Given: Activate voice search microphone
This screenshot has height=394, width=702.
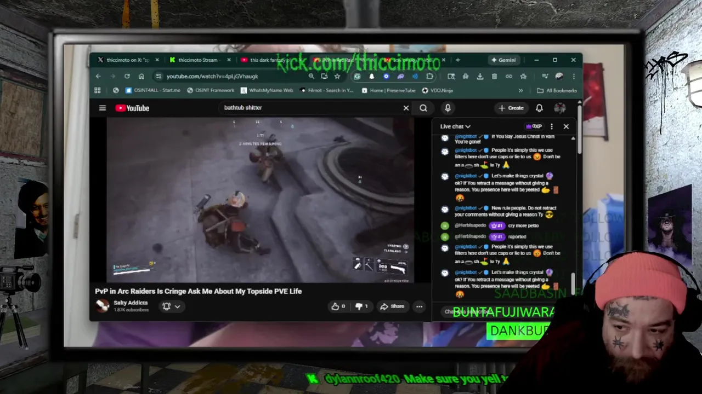Looking at the screenshot, I should (448, 108).
